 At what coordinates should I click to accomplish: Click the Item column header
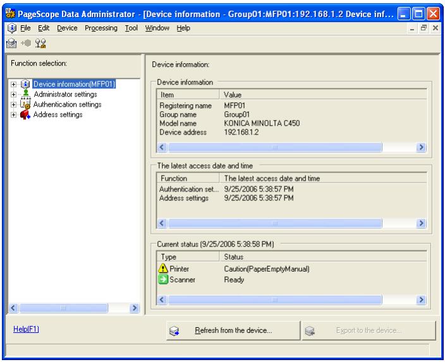(188, 95)
